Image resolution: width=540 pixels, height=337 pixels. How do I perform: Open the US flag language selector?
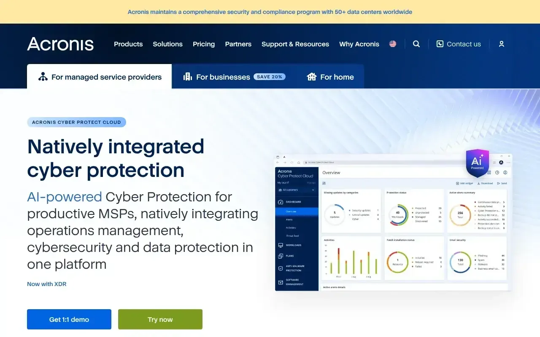[393, 44]
